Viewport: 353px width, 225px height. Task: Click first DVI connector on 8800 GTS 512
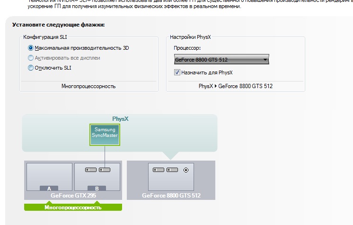(159, 170)
